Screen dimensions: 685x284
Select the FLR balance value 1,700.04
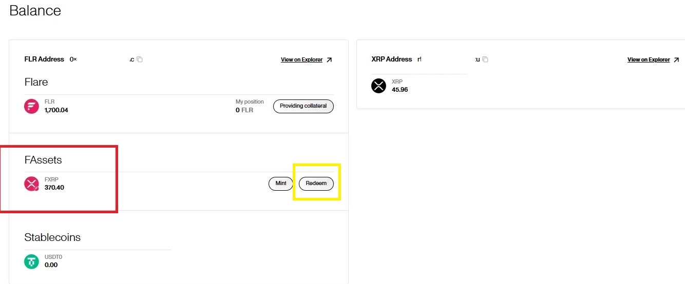coord(56,110)
